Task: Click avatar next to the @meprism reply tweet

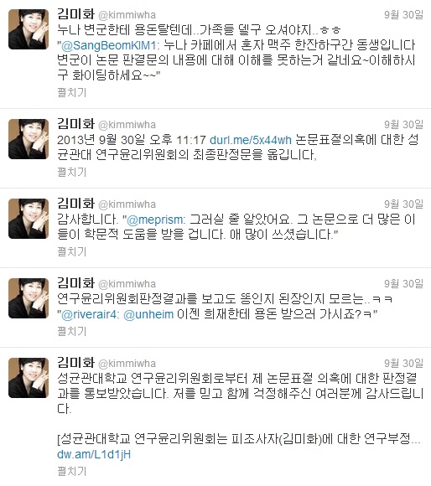Action: [x=29, y=219]
